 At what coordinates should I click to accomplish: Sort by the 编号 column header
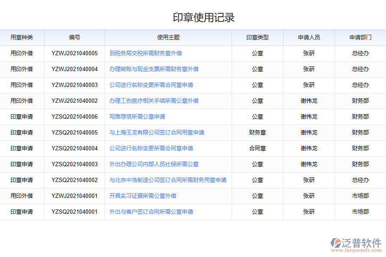[75, 37]
